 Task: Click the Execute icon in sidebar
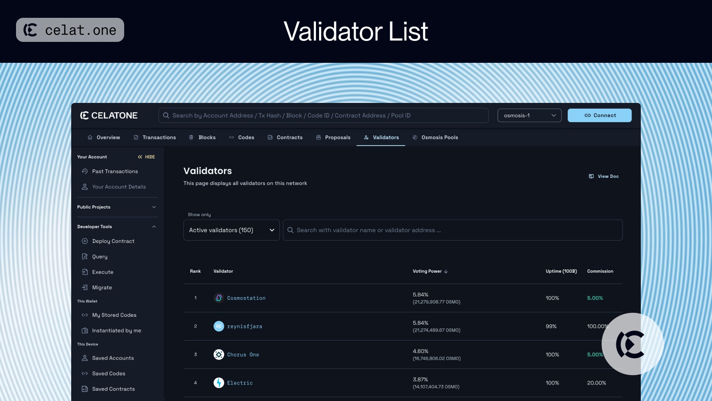[85, 272]
